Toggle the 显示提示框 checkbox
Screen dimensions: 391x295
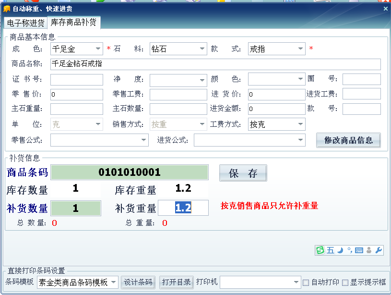coord(345,283)
